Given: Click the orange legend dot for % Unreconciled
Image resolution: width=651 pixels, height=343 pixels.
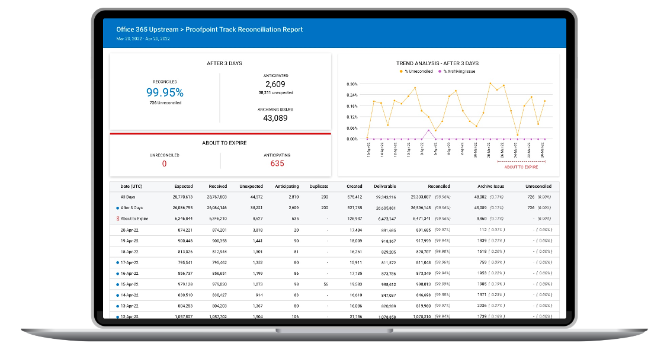Looking at the screenshot, I should (x=401, y=71).
